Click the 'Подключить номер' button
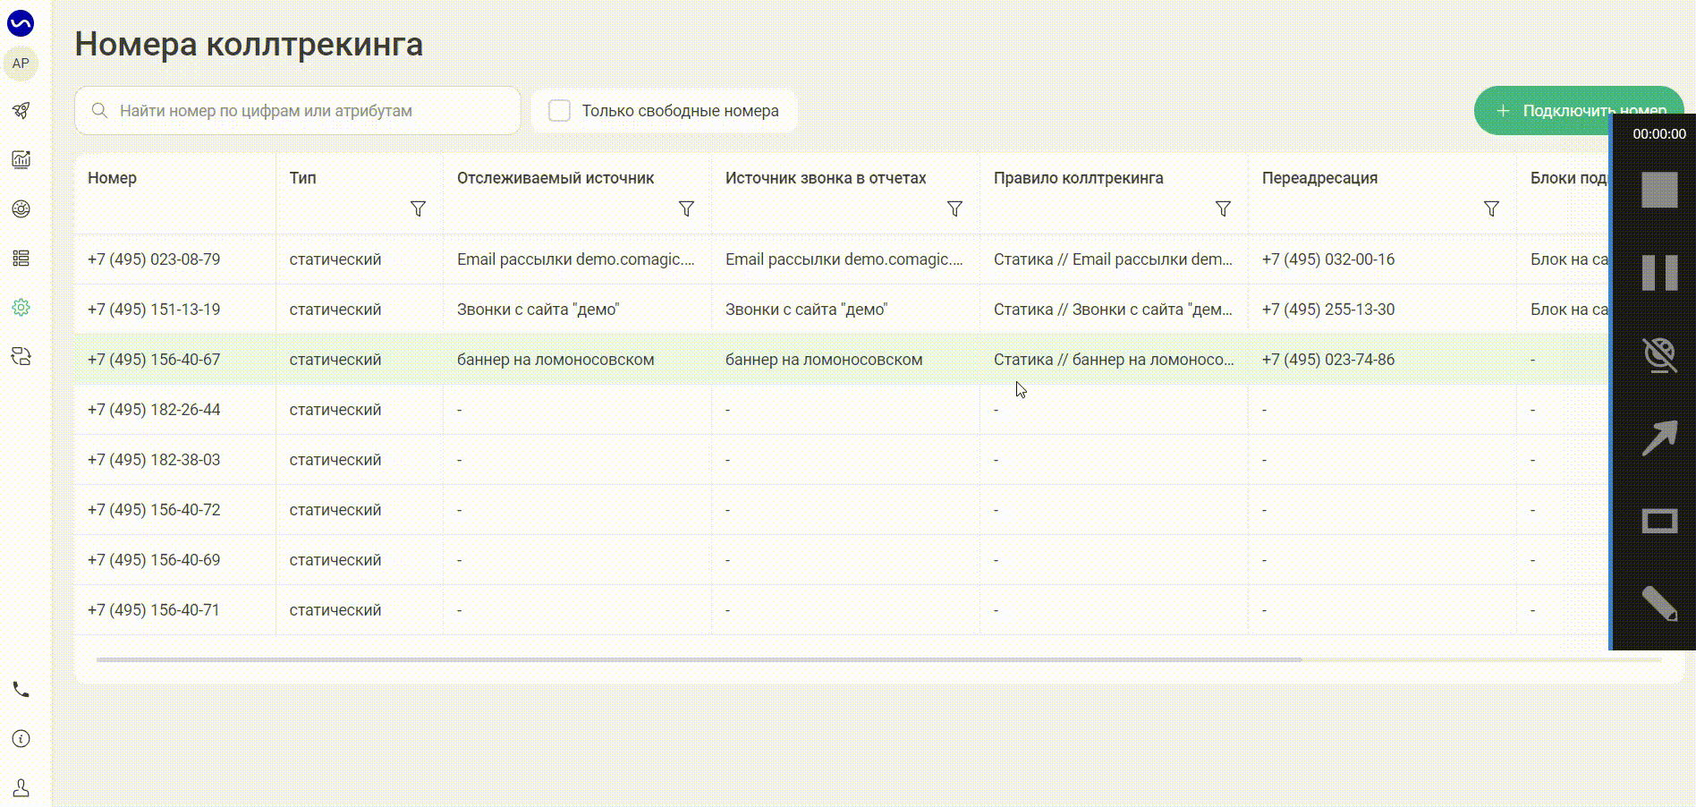The image size is (1696, 807). (x=1579, y=111)
